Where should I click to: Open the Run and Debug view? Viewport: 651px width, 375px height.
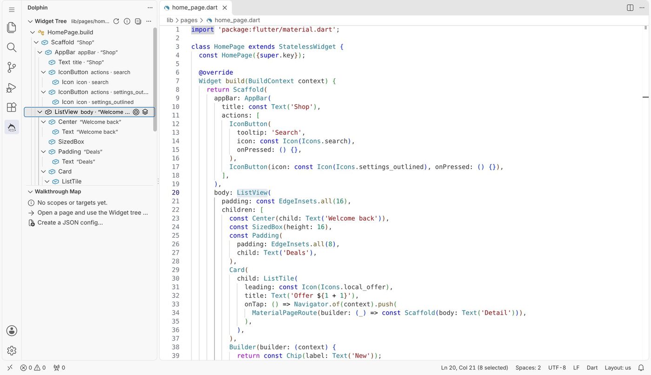[12, 87]
